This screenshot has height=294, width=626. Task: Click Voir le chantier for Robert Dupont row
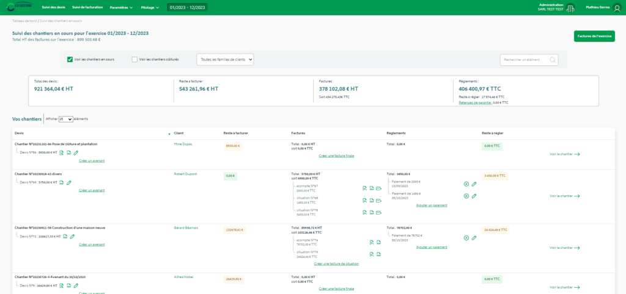pyautogui.click(x=564, y=196)
